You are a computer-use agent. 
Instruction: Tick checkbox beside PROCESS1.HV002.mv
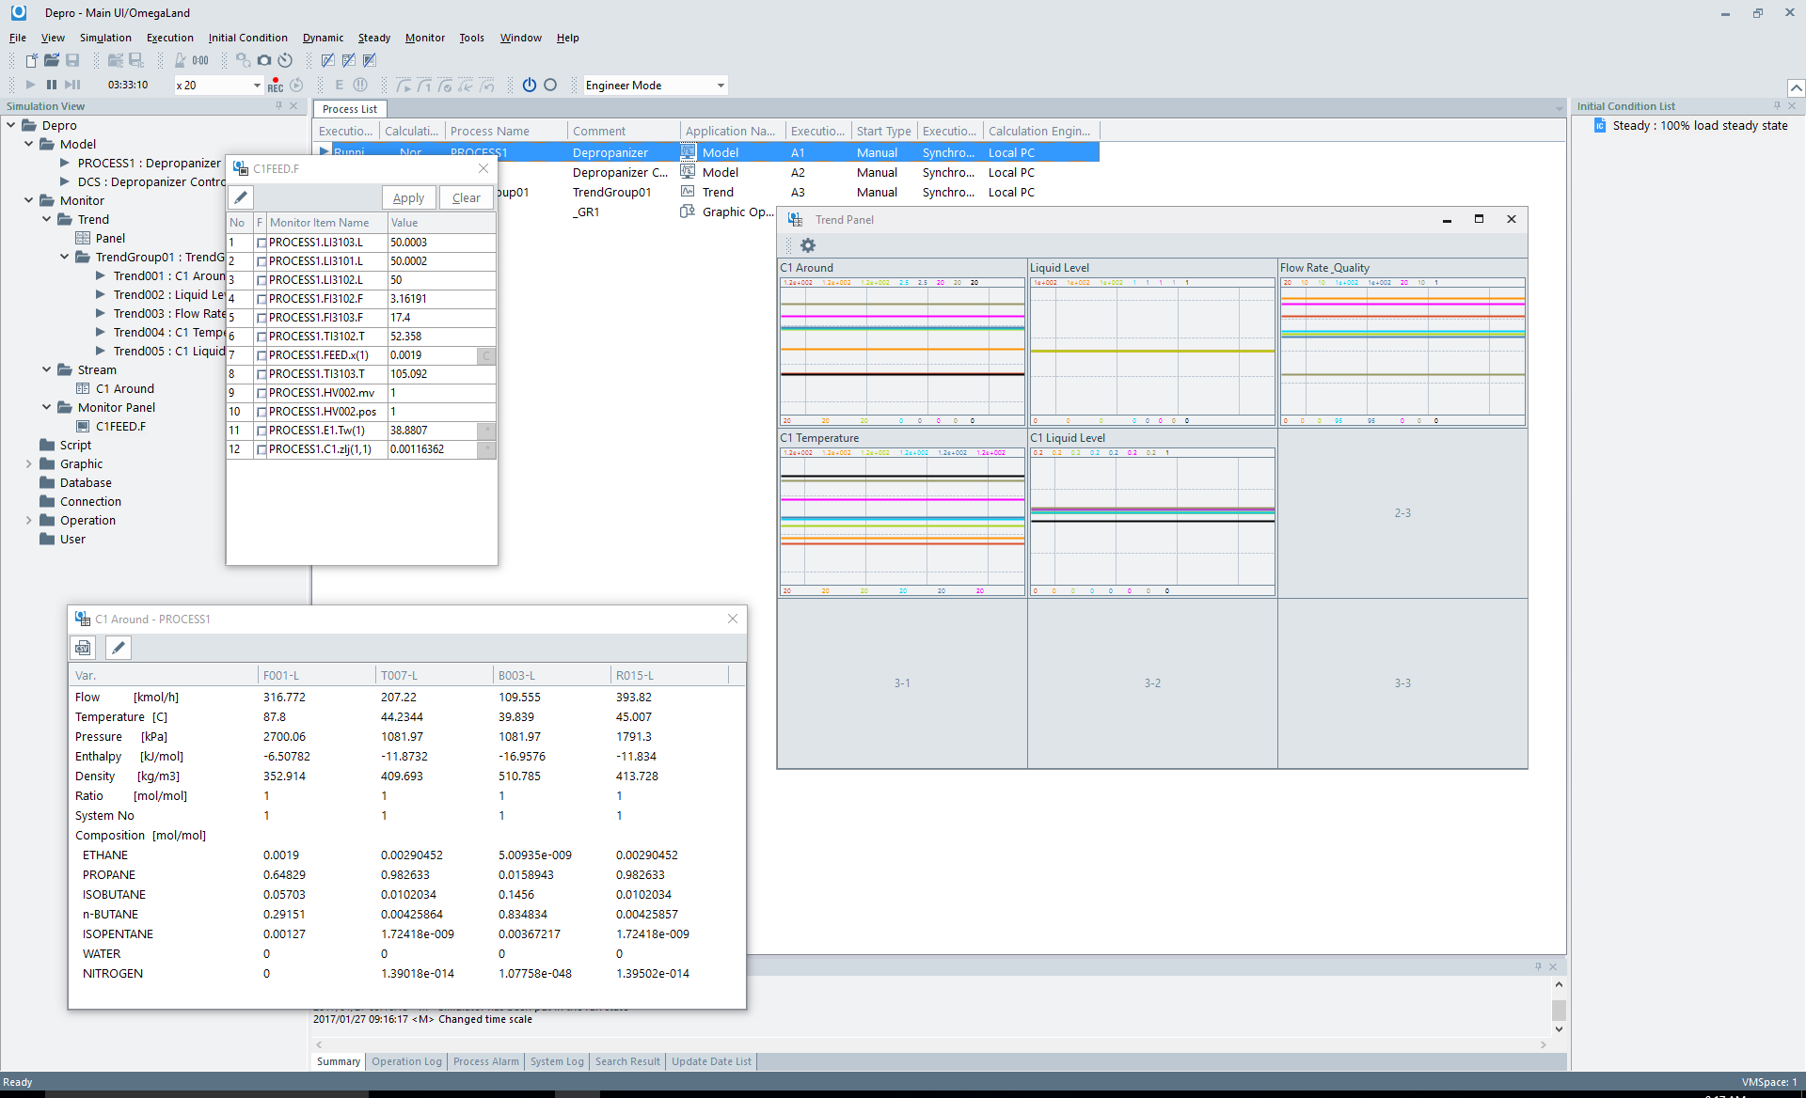pos(261,393)
